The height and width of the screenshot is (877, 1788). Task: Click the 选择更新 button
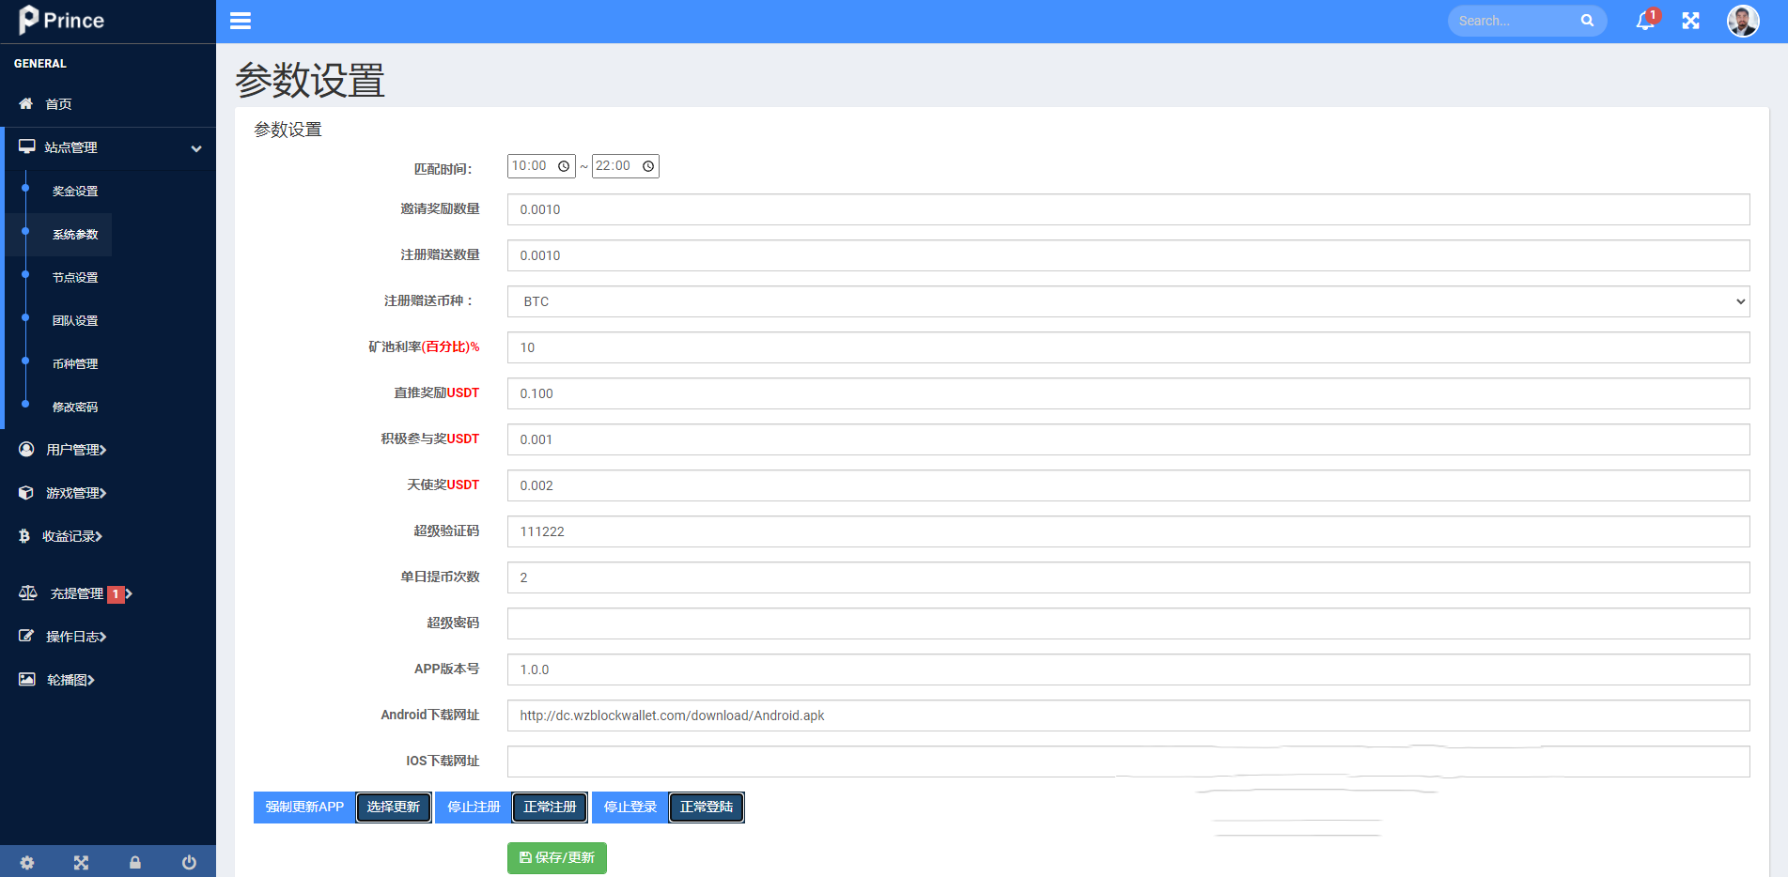pyautogui.click(x=394, y=808)
